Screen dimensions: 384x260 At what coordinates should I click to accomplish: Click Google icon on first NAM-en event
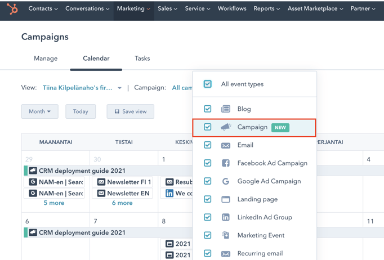pos(33,182)
